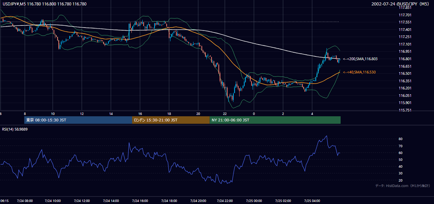Viewport: 434px width, 204px height.
Task: Click price axis value 116.051
Action: click(x=405, y=96)
